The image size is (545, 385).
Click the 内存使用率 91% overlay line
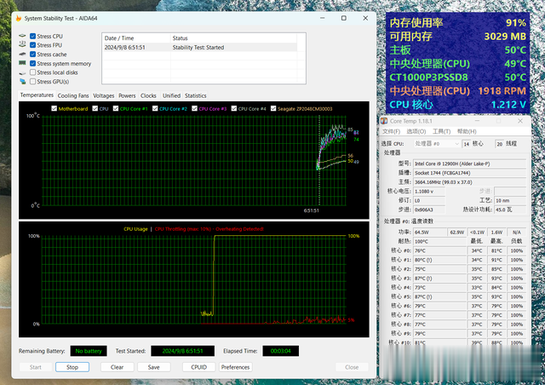[457, 23]
